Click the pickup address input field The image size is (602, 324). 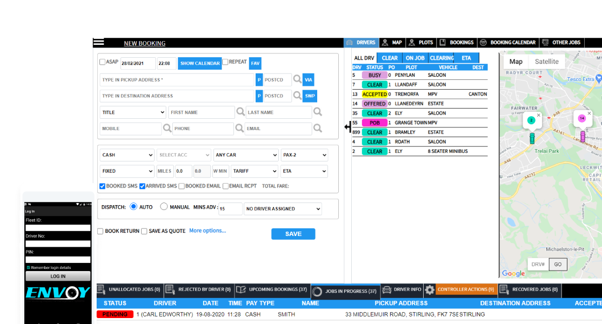[x=176, y=80]
